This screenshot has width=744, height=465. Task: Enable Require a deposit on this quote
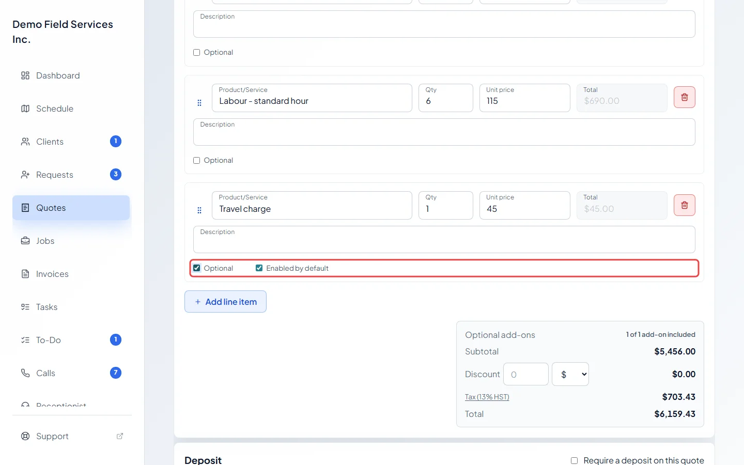point(574,460)
